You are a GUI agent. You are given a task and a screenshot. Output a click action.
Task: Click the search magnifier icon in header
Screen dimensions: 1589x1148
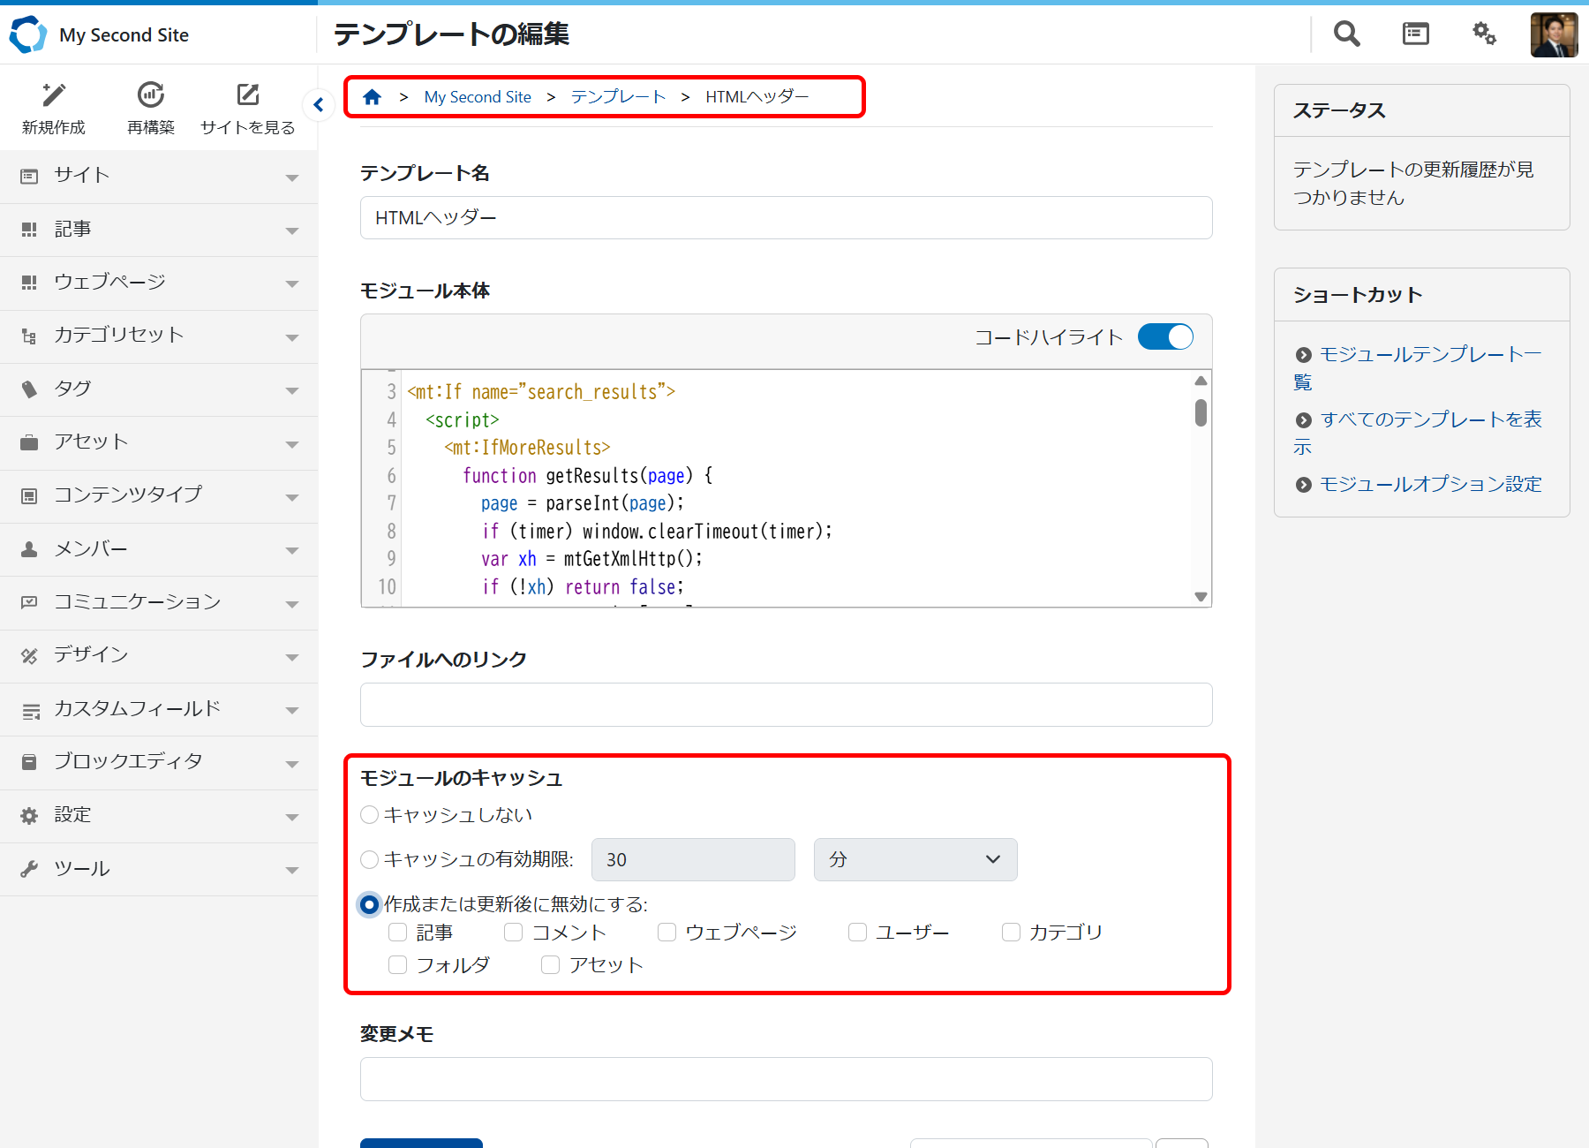click(1346, 34)
